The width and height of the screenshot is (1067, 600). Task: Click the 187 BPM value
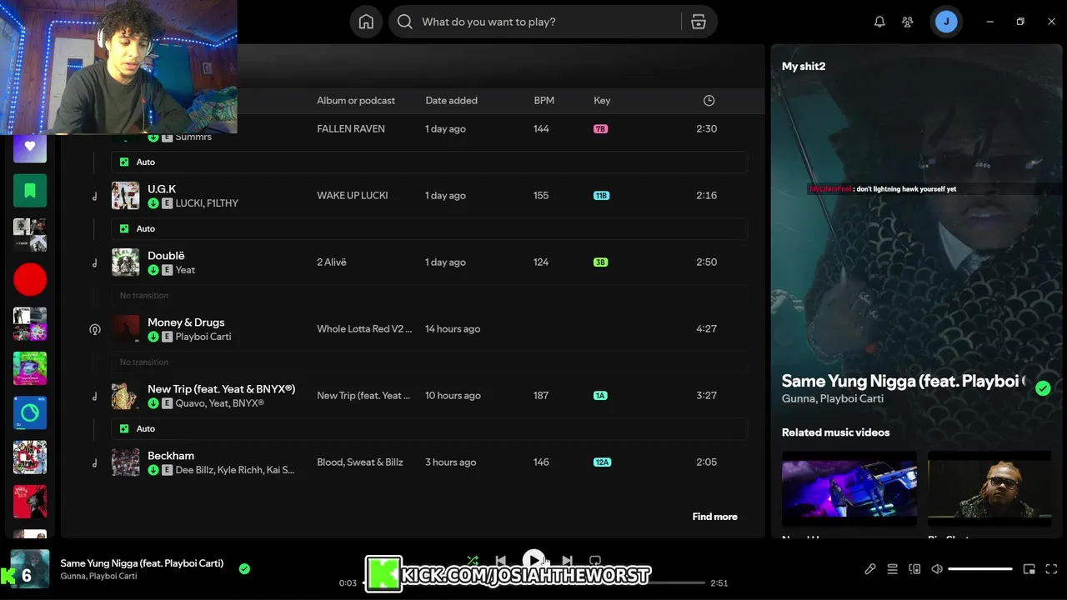coord(541,396)
